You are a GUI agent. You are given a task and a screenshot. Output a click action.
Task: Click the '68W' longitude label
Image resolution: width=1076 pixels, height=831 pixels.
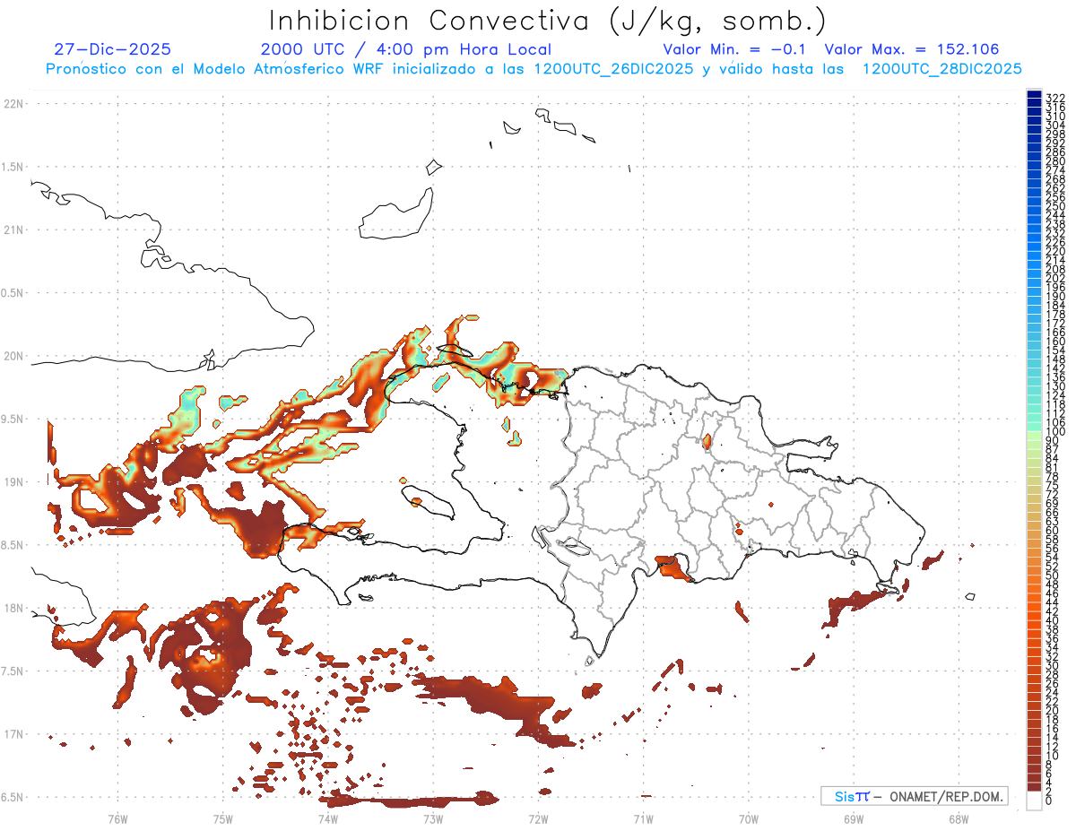[x=958, y=818]
